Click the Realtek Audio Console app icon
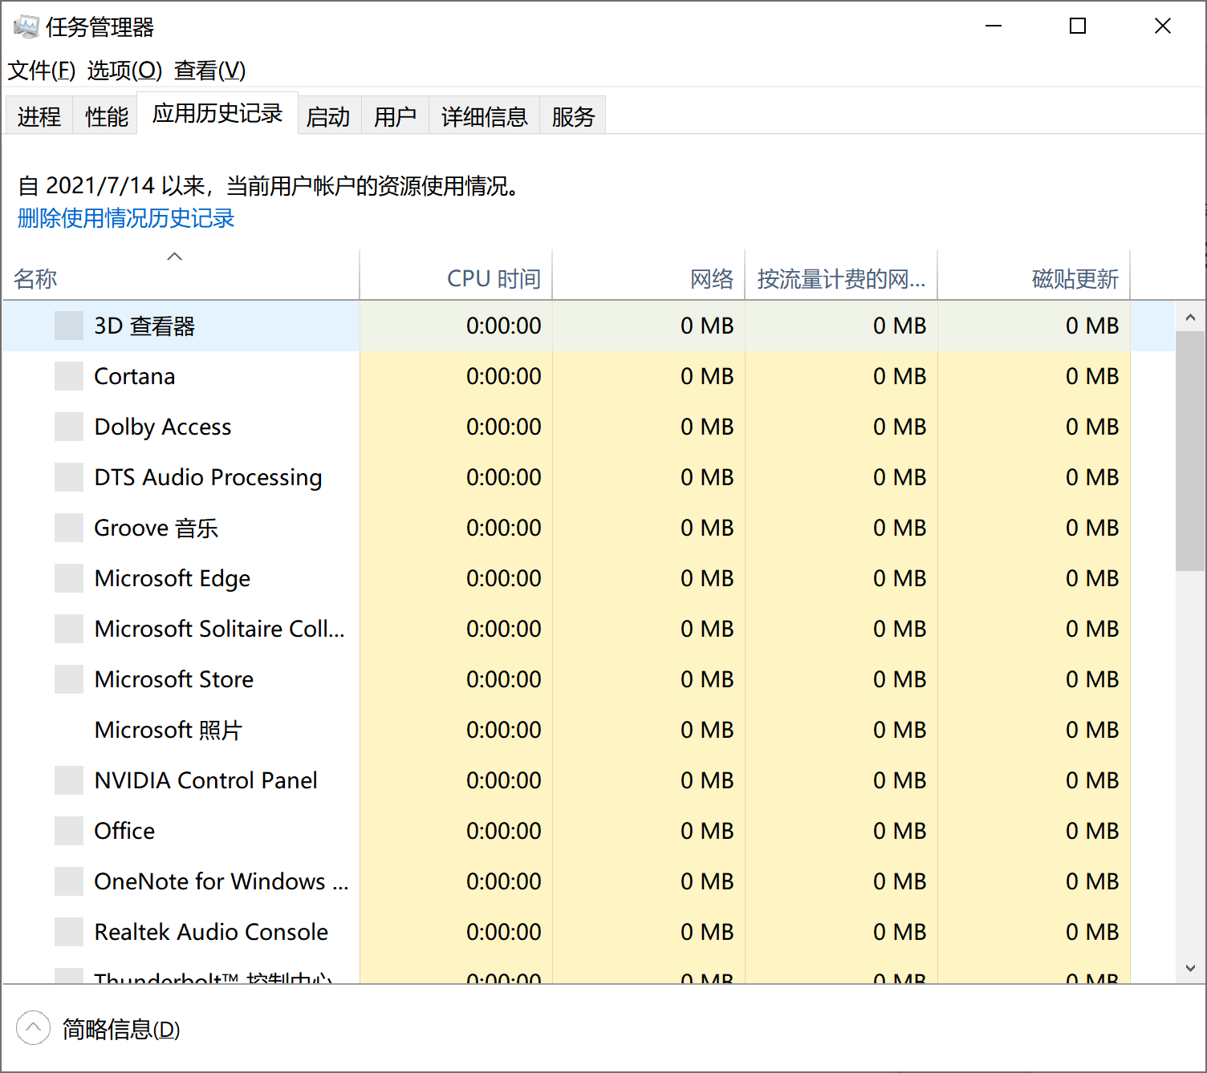The image size is (1207, 1073). [x=69, y=932]
